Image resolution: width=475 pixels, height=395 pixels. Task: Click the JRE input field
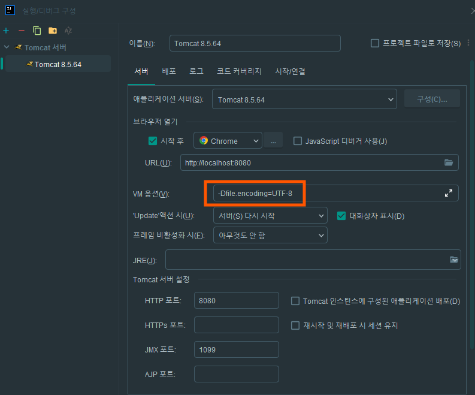tap(313, 260)
